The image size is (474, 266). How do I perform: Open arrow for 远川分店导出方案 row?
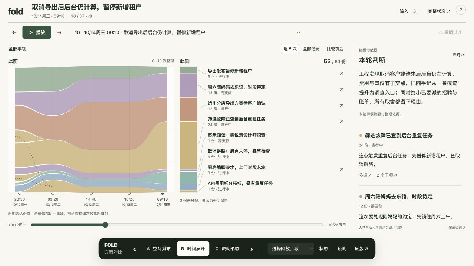click(341, 106)
